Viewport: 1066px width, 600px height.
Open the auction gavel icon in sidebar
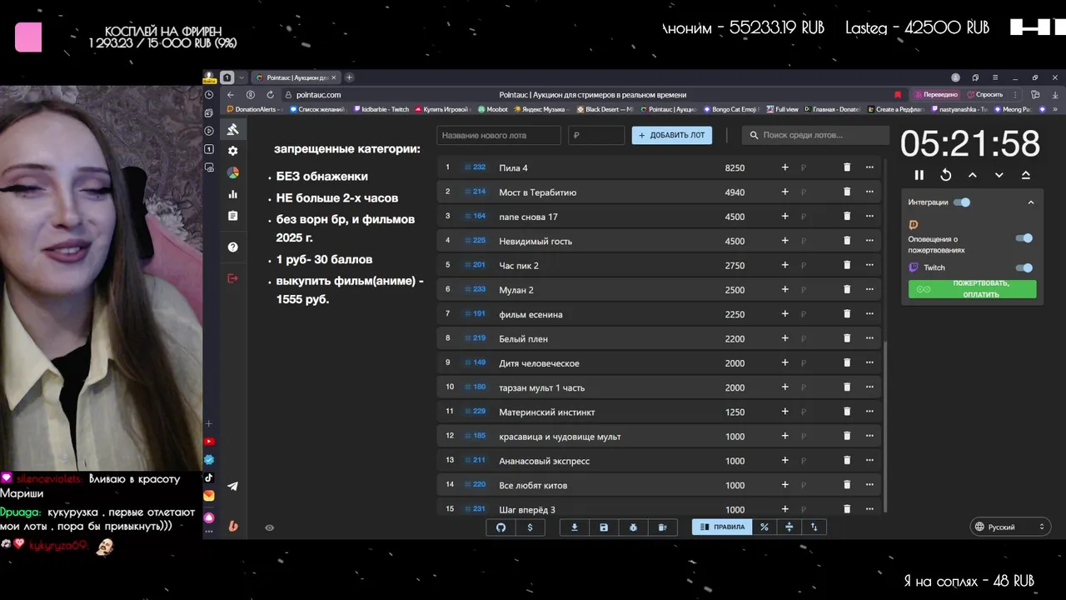(x=233, y=129)
